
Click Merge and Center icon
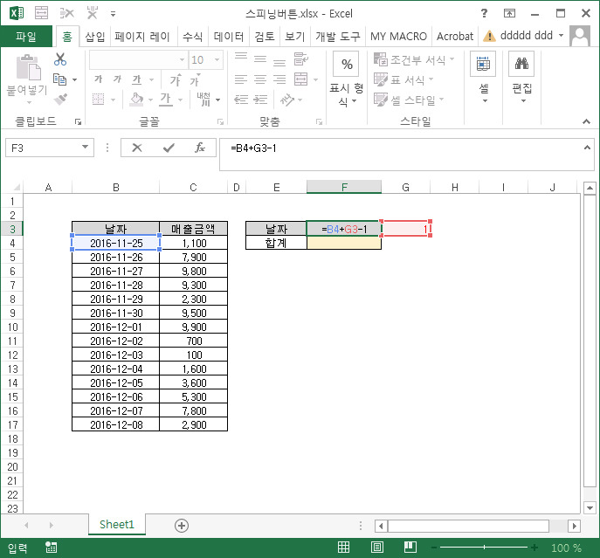300,79
